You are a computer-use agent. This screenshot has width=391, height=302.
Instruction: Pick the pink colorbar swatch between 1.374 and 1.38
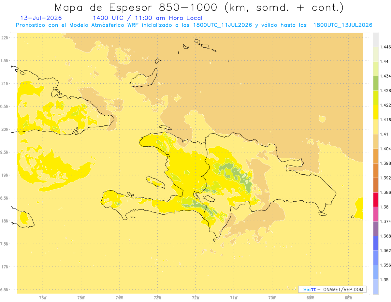click(376, 214)
